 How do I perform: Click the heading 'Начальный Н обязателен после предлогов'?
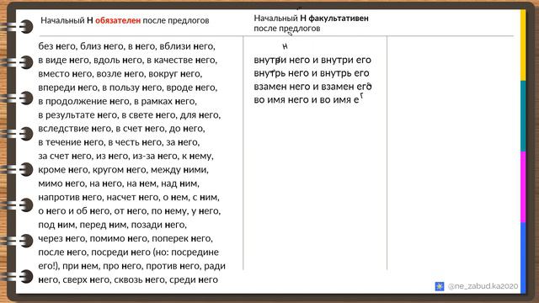coord(125,20)
